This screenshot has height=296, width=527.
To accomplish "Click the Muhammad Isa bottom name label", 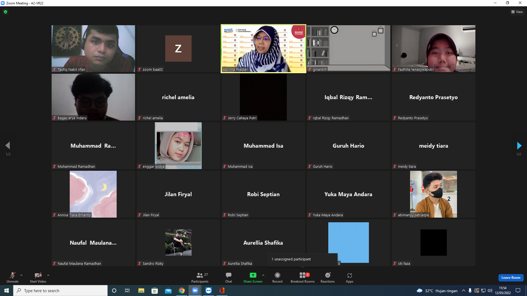I will [240, 167].
